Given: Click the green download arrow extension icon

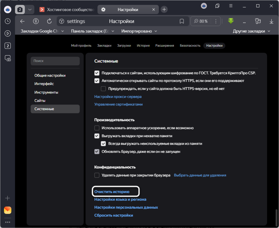Looking at the screenshot, I should [231, 21].
